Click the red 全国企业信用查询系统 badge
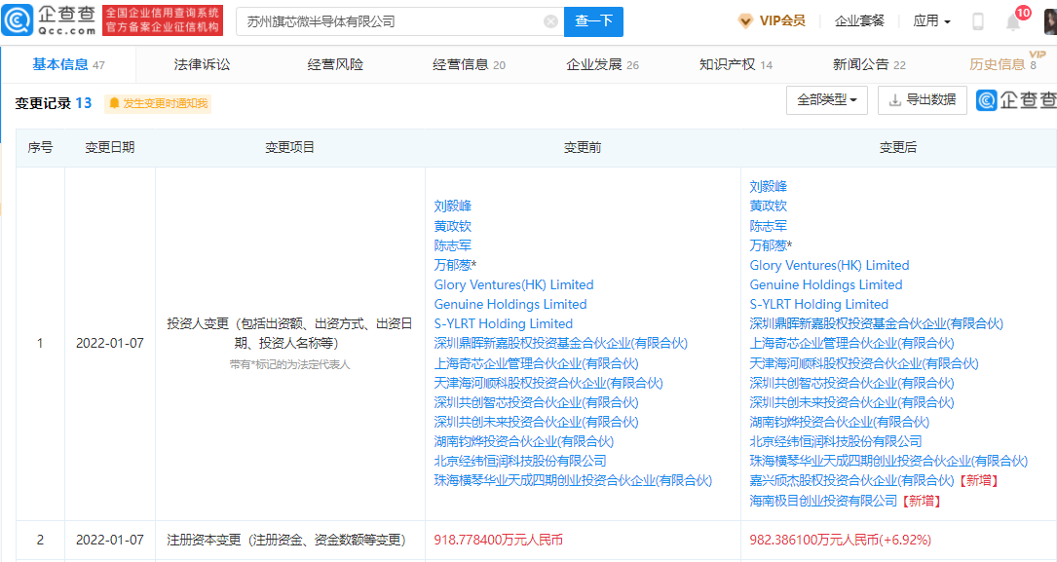 coord(163,20)
